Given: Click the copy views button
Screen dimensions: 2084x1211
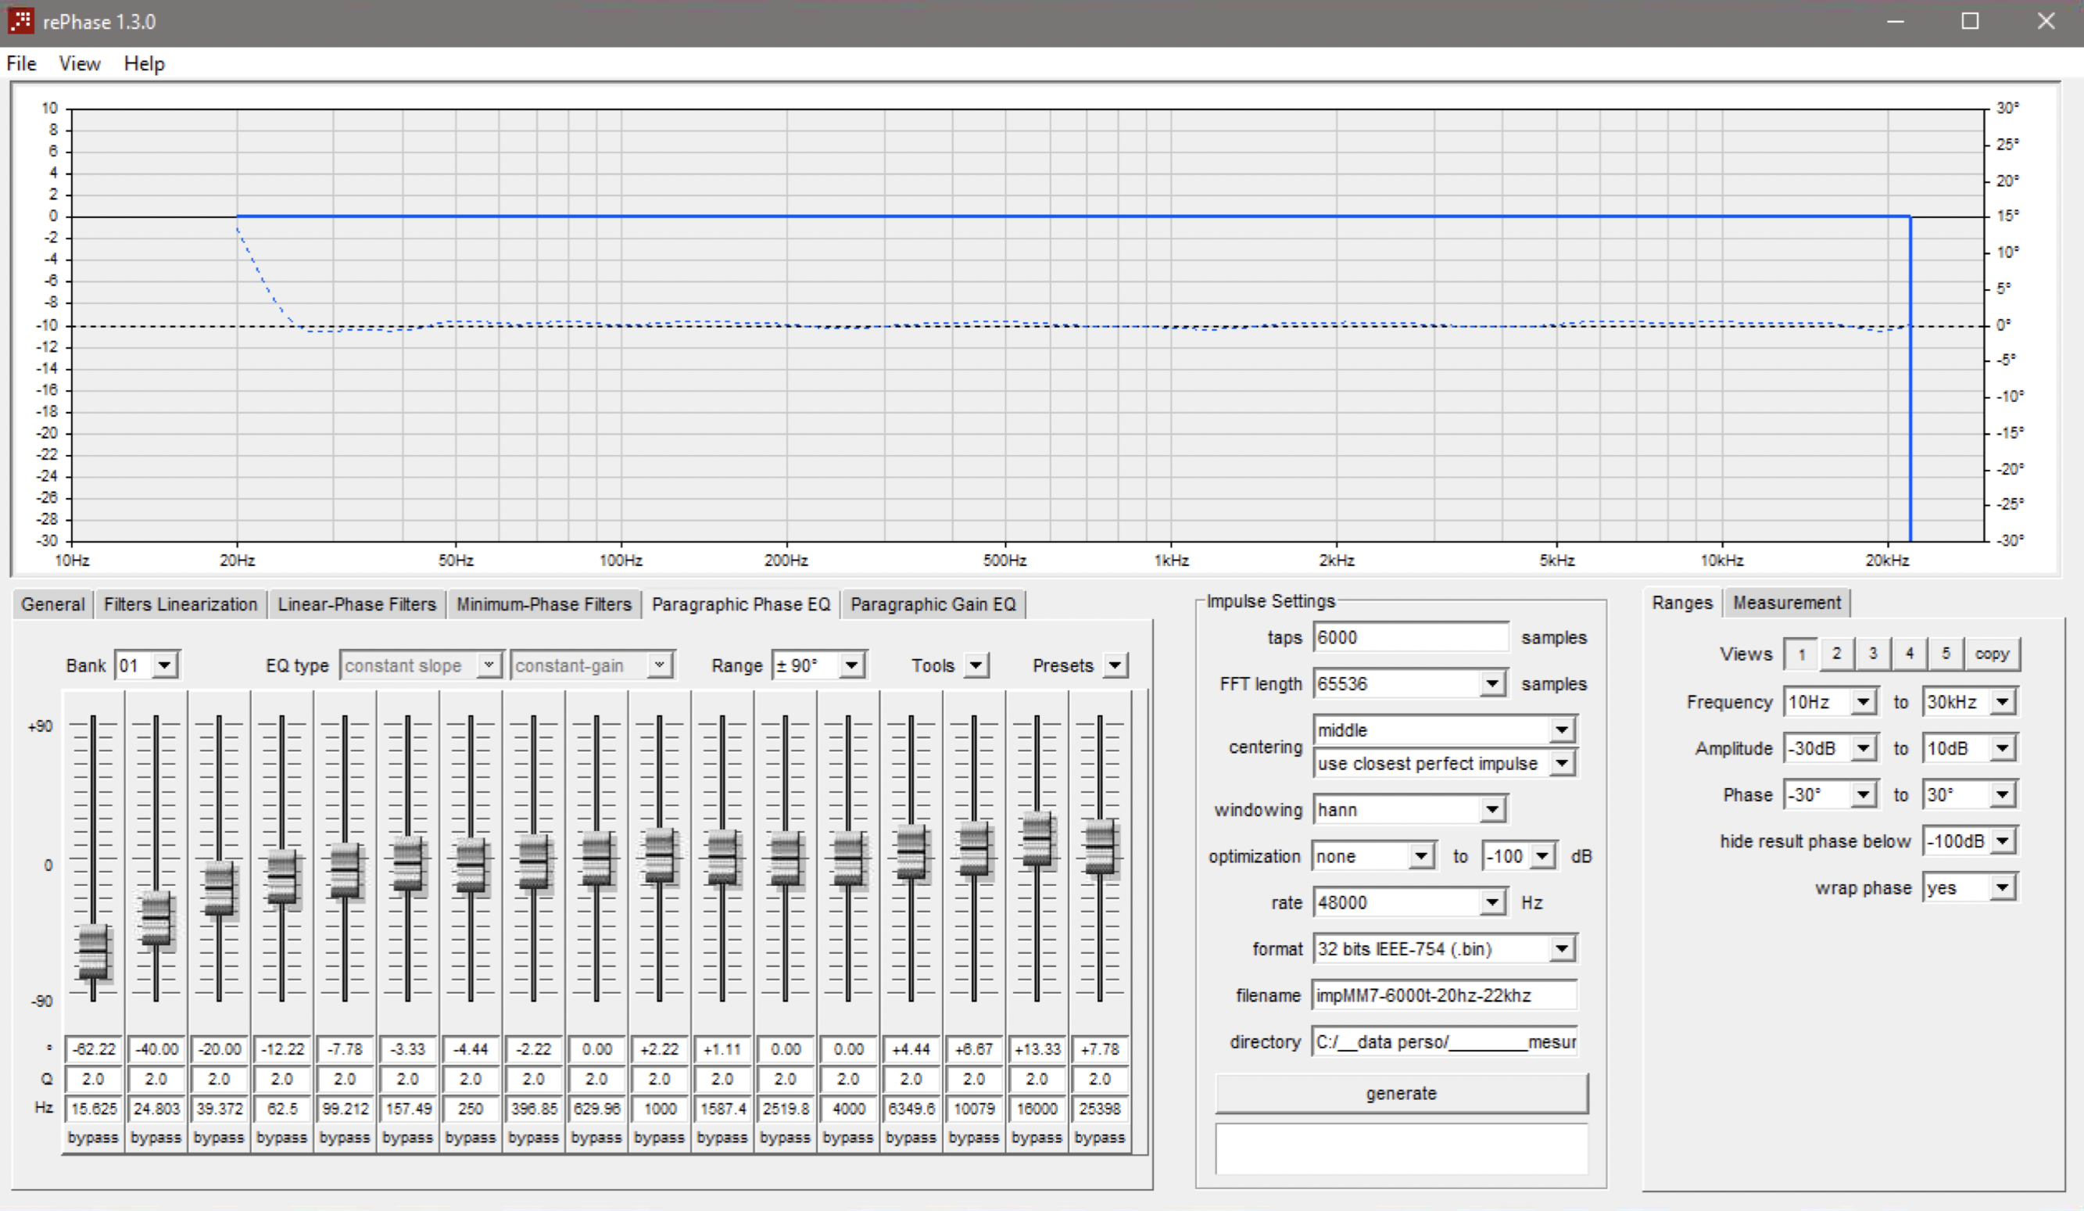Looking at the screenshot, I should pos(1992,654).
